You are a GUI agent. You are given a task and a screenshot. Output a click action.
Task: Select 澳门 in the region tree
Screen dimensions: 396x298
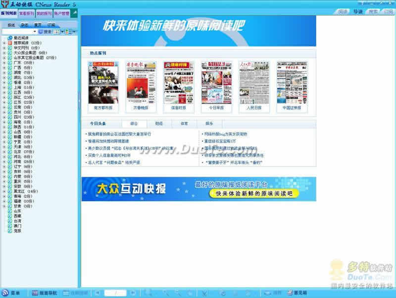tap(17, 226)
